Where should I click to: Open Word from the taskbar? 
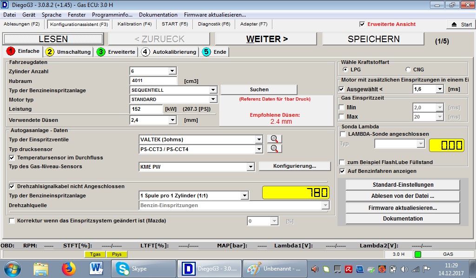coord(96,268)
